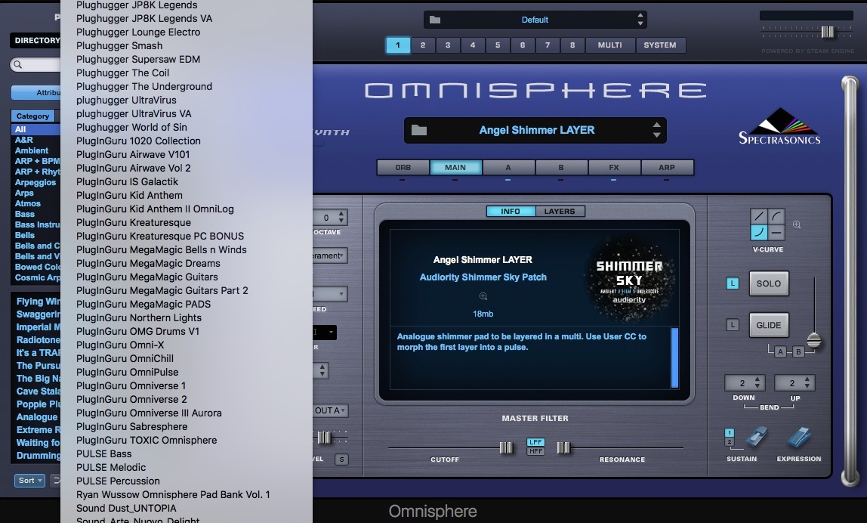867x523 pixels.
Task: Open layer B tab
Action: click(561, 167)
